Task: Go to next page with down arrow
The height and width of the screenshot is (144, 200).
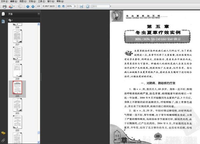Action: (x=33, y=6)
